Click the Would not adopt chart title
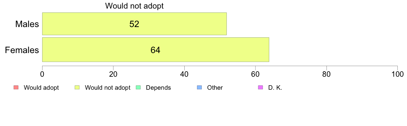Viewport: 407px width, 126px height. click(x=134, y=6)
